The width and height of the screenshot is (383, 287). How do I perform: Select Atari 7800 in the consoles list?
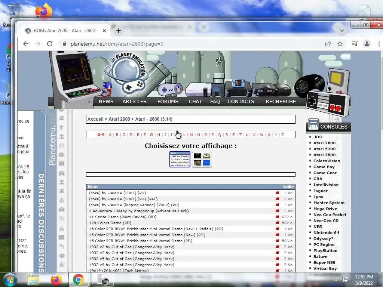click(324, 155)
